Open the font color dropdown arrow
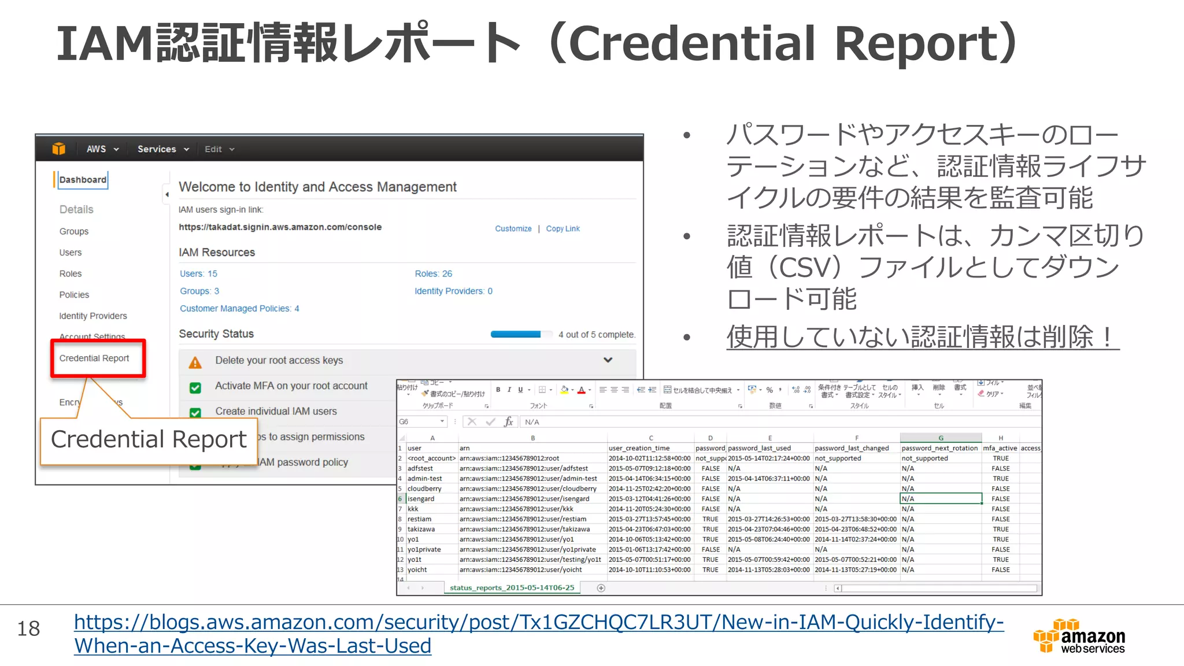This screenshot has width=1184, height=666. point(589,390)
